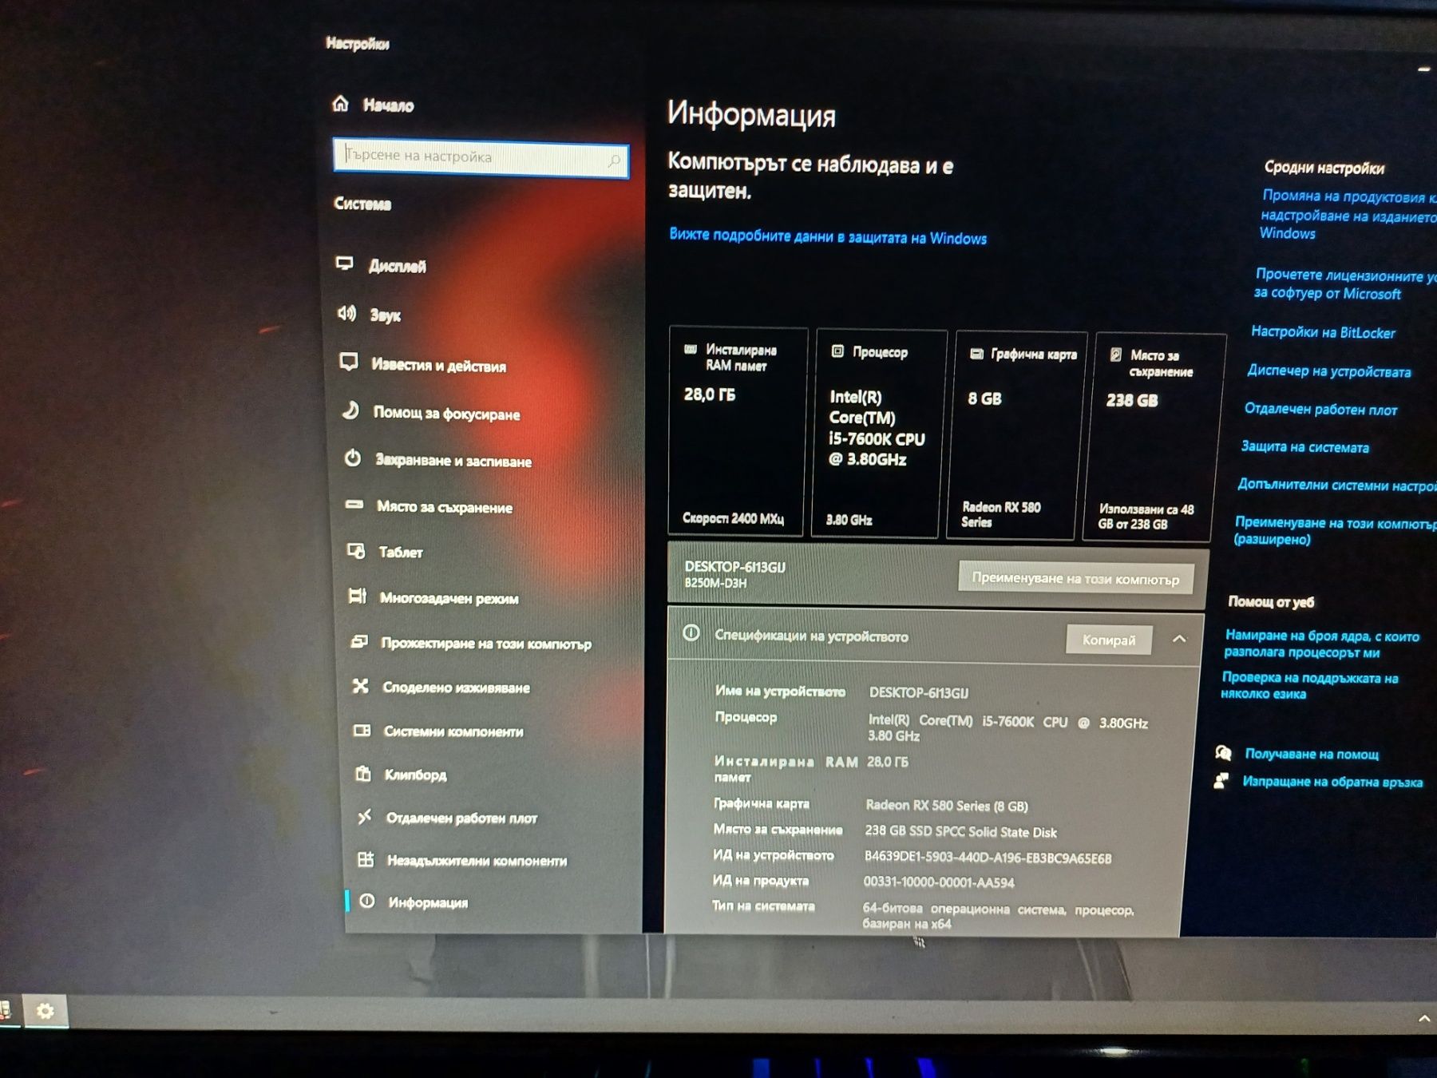The height and width of the screenshot is (1078, 1437).
Task: Click Преименуване на този компютър button
Action: [x=1075, y=578]
